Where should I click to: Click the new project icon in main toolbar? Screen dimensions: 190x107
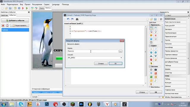2,8
